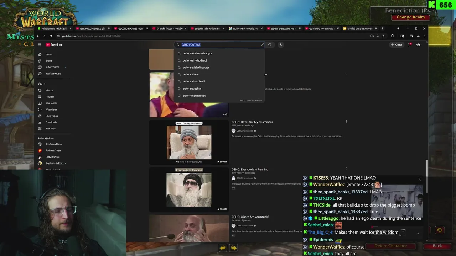Screen dimensions: 456x256
Task: Click Change Realm in the game window
Action: (x=410, y=17)
